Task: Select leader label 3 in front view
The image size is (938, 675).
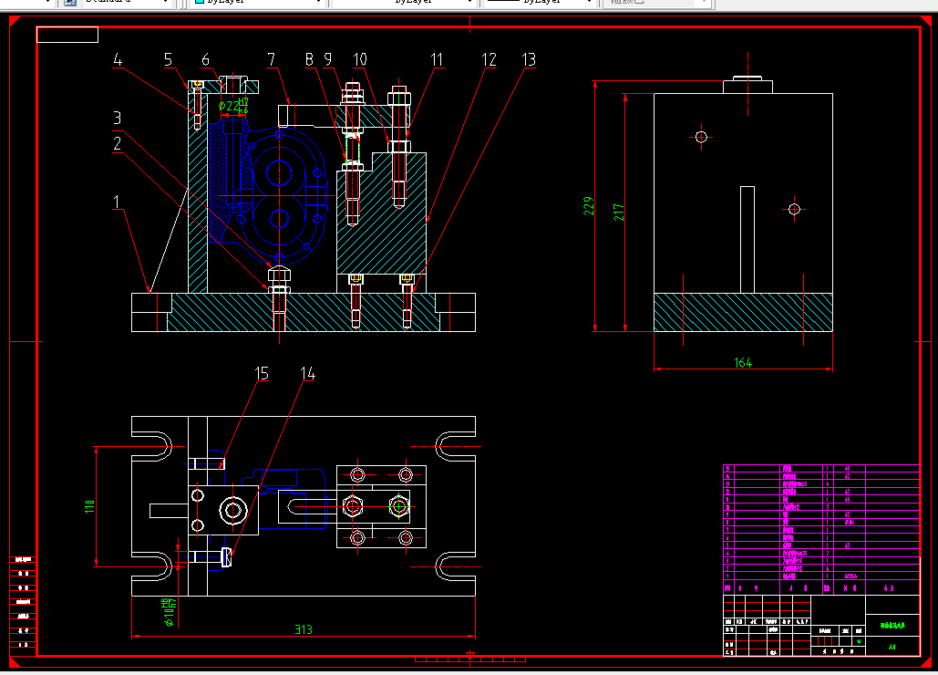Action: pos(118,118)
